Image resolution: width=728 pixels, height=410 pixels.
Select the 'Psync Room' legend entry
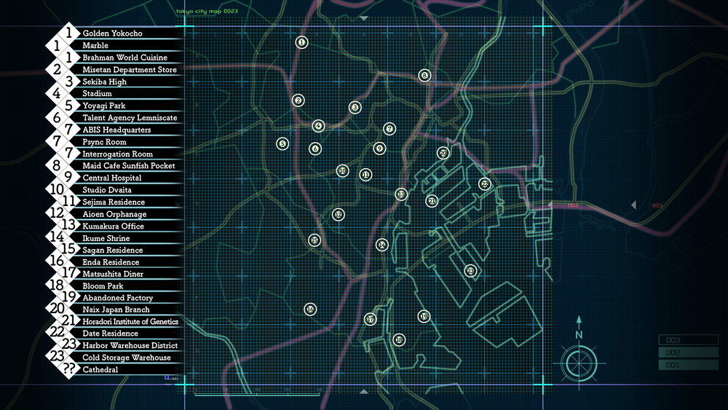104,142
